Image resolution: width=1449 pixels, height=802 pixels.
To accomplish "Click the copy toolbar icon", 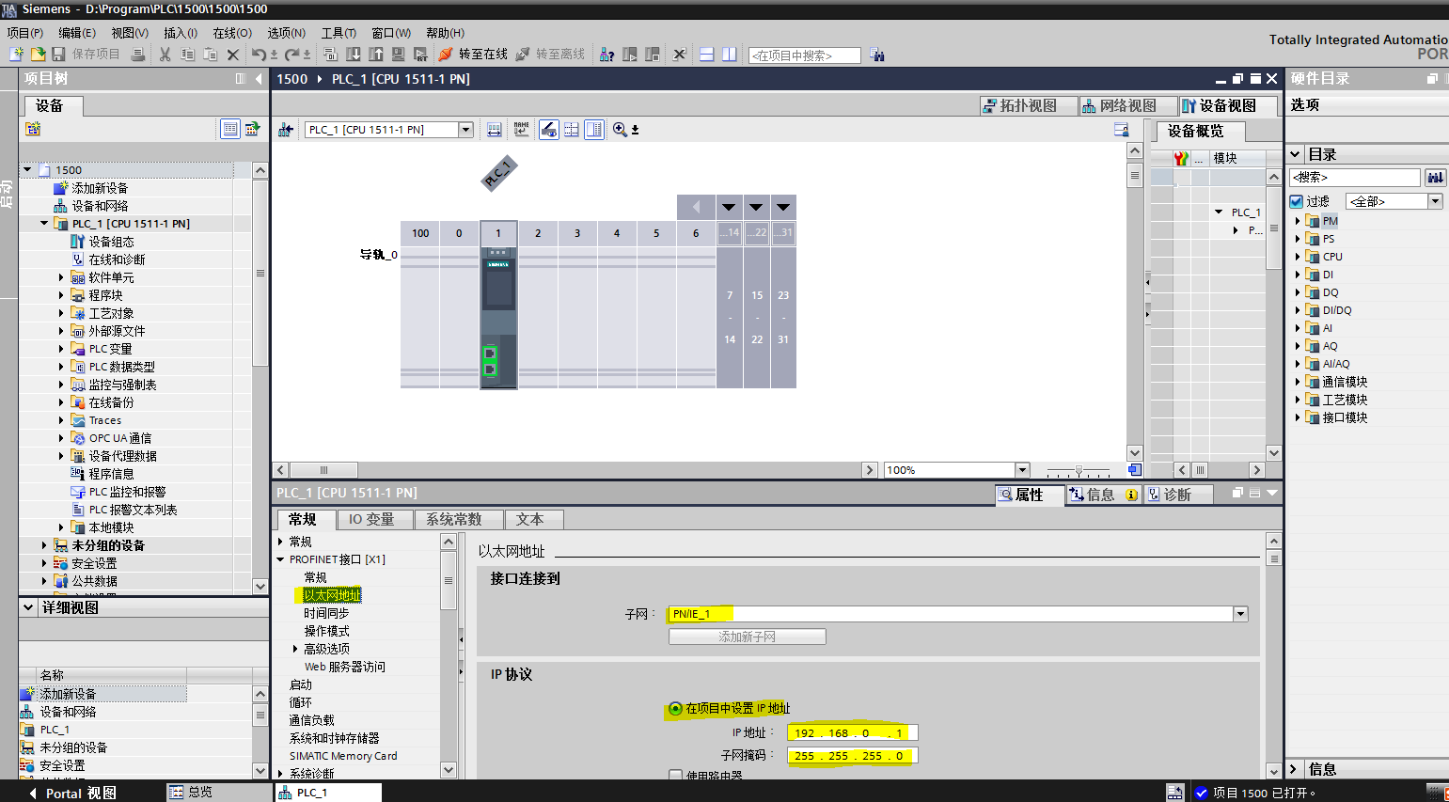I will click(x=187, y=55).
